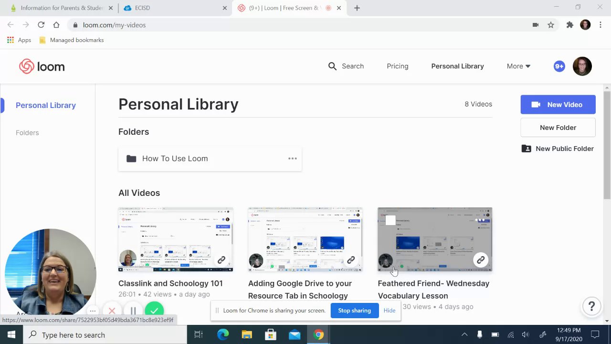Screen dimensions: 611x344
Task: Open File Explorer from the taskbar
Action: [x=247, y=334]
